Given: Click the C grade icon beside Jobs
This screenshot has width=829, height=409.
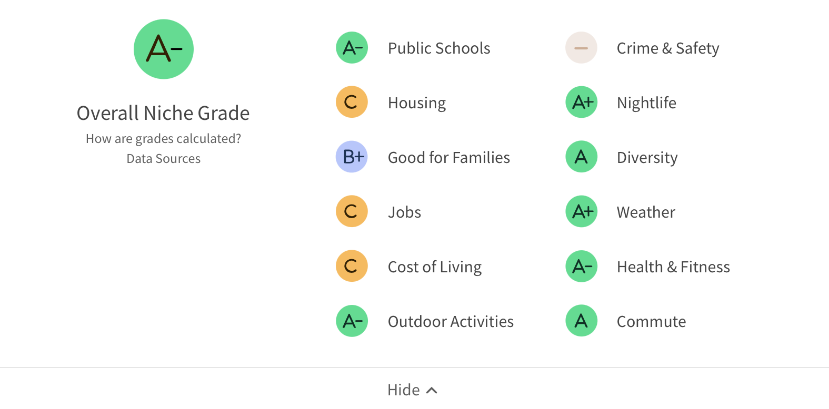Looking at the screenshot, I should [352, 211].
